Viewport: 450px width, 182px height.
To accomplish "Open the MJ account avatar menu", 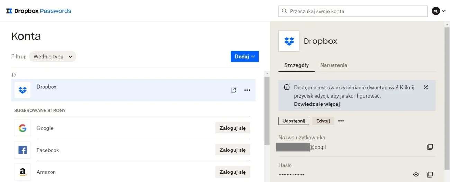I will pos(436,11).
